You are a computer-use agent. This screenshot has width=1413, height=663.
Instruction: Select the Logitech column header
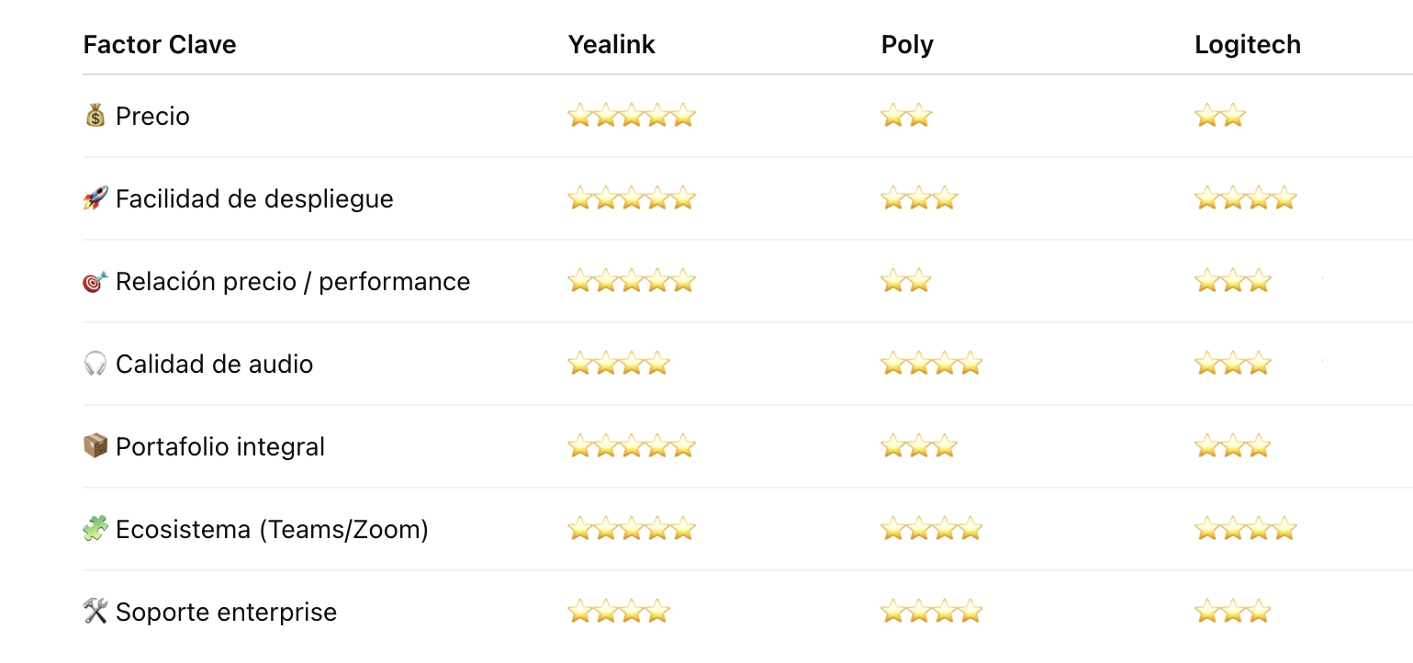(1248, 45)
